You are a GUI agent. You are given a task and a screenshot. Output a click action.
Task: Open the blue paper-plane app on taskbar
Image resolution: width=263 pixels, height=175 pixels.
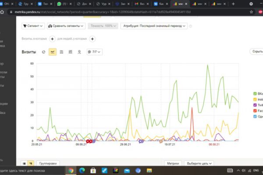(104, 171)
